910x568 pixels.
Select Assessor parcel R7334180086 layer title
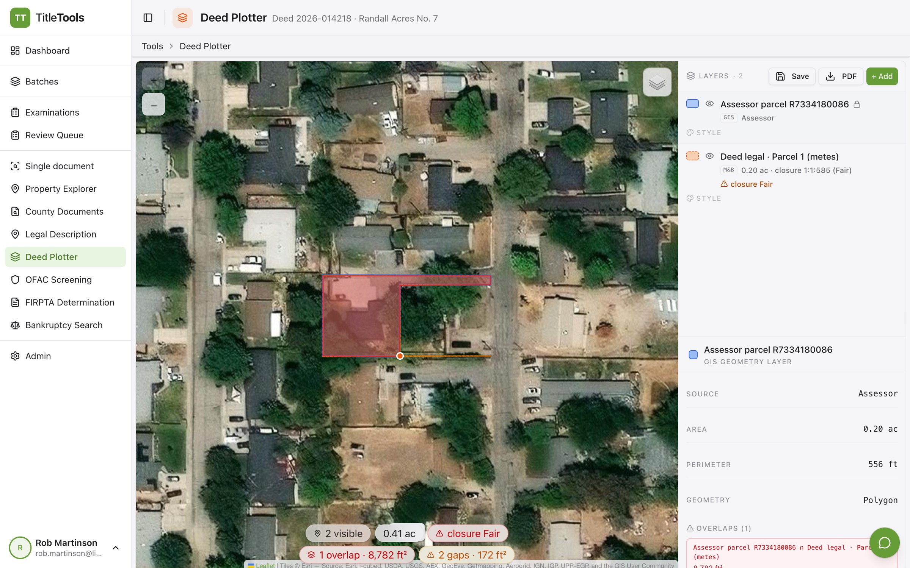pos(784,104)
